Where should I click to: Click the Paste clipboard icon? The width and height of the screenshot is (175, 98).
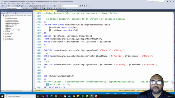point(45,6)
